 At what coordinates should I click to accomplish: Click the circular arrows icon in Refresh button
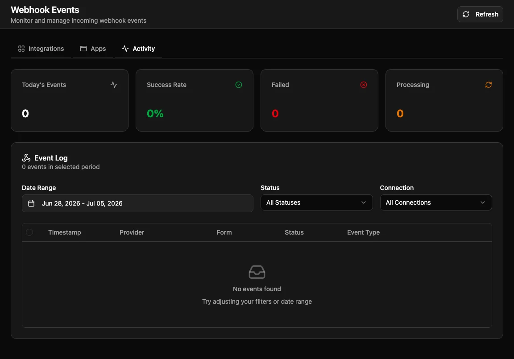tap(466, 14)
